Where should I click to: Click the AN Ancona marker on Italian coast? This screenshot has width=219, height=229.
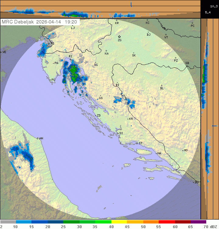pos(38,138)
